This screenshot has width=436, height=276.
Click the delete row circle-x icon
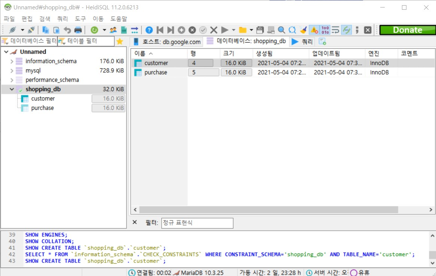click(x=192, y=30)
